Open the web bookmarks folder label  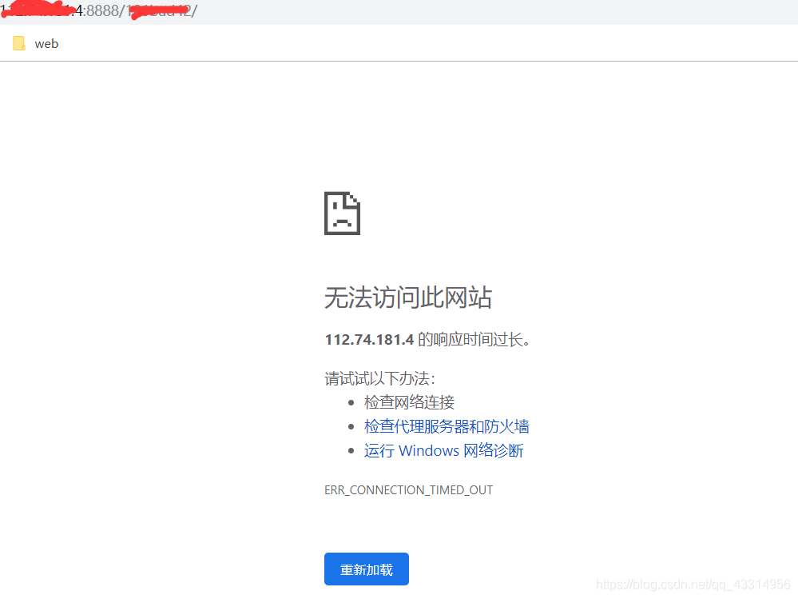coord(46,44)
